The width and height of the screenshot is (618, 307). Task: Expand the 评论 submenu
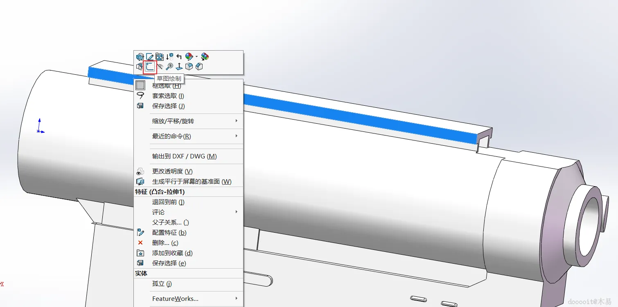(x=189, y=212)
